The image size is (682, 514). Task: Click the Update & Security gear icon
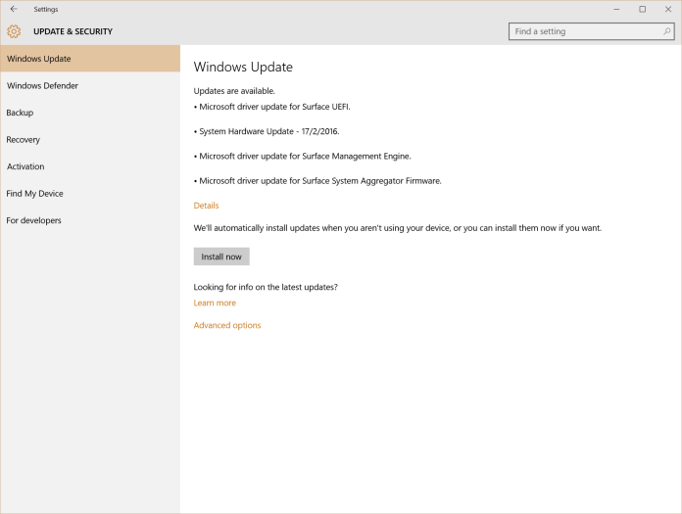14,31
